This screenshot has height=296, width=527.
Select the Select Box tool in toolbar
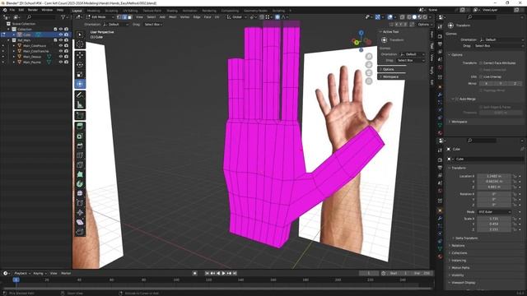pyautogui.click(x=80, y=35)
